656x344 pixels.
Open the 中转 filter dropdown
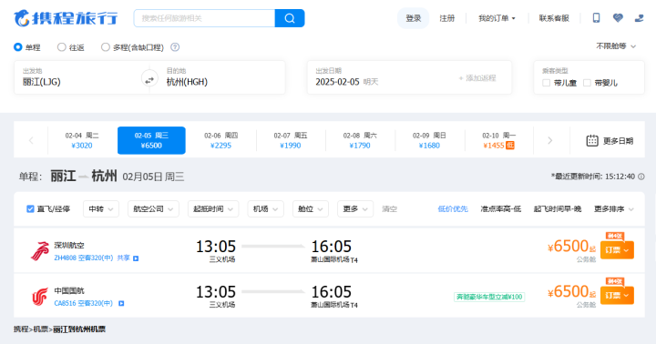[101, 209]
